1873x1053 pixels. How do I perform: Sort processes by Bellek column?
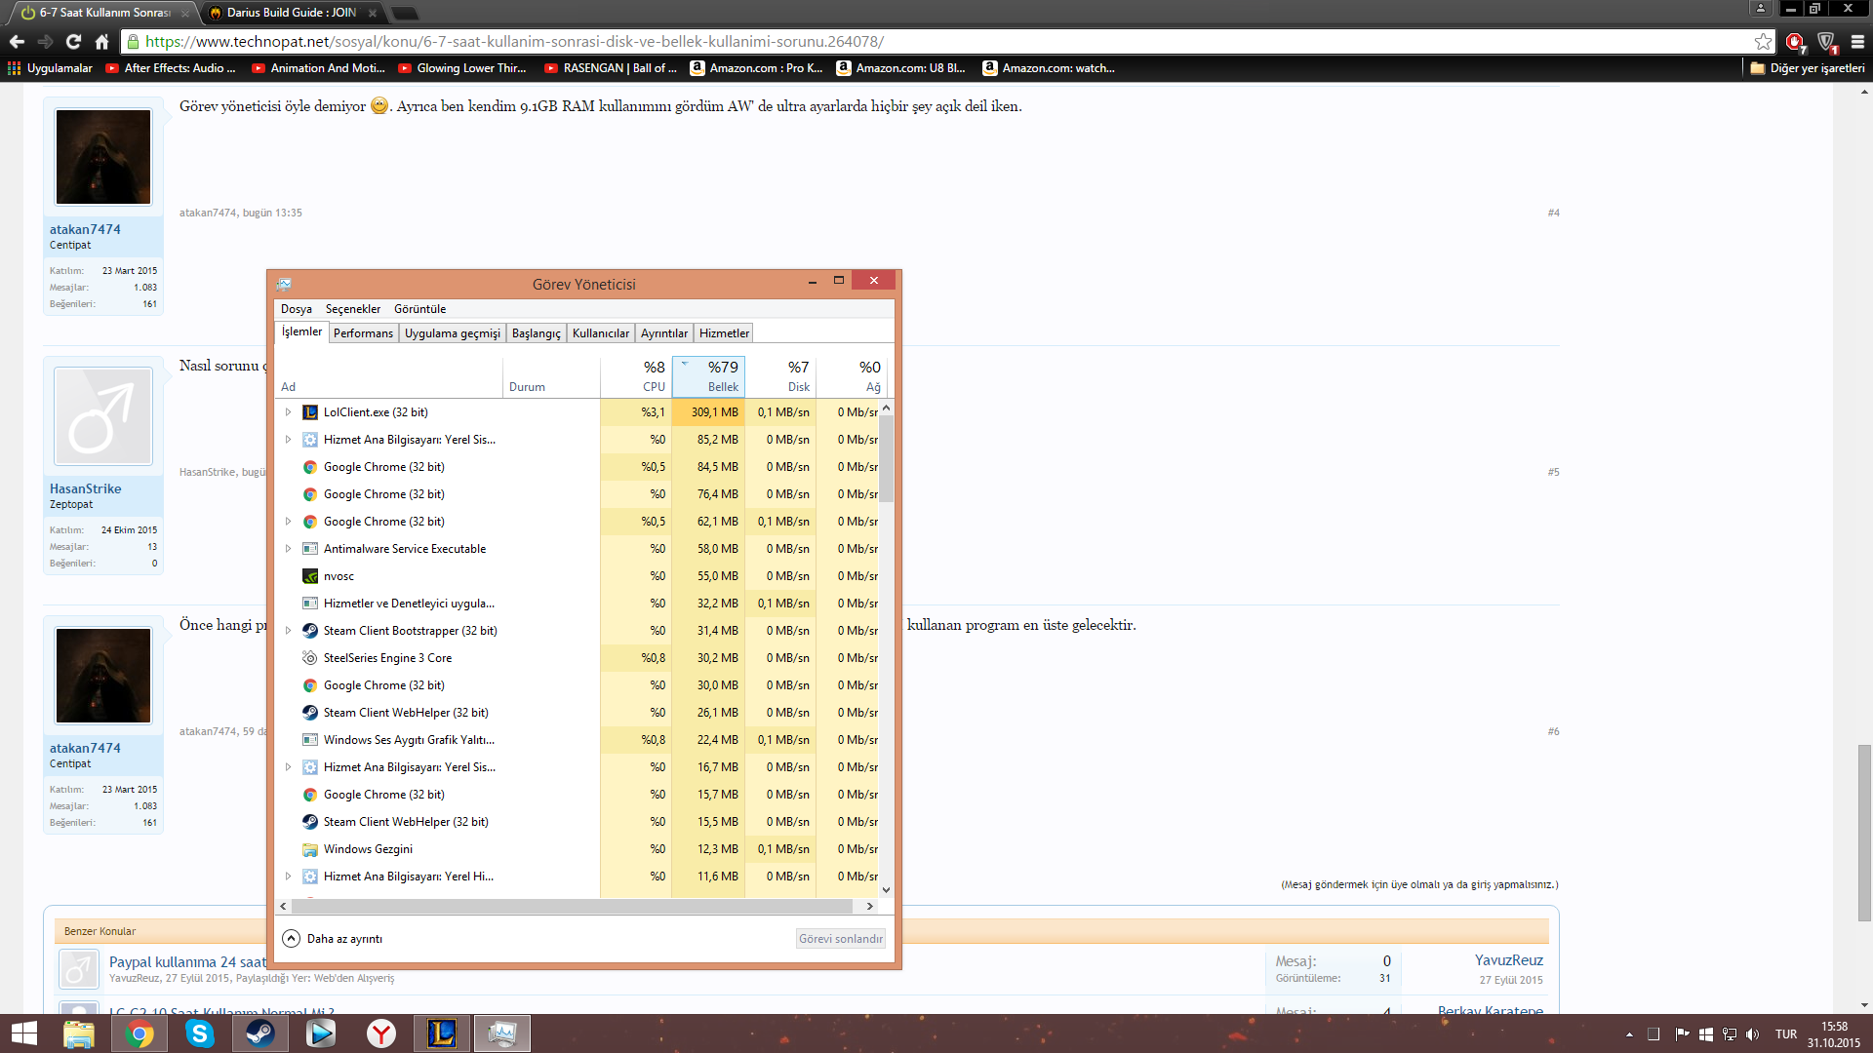pos(709,376)
